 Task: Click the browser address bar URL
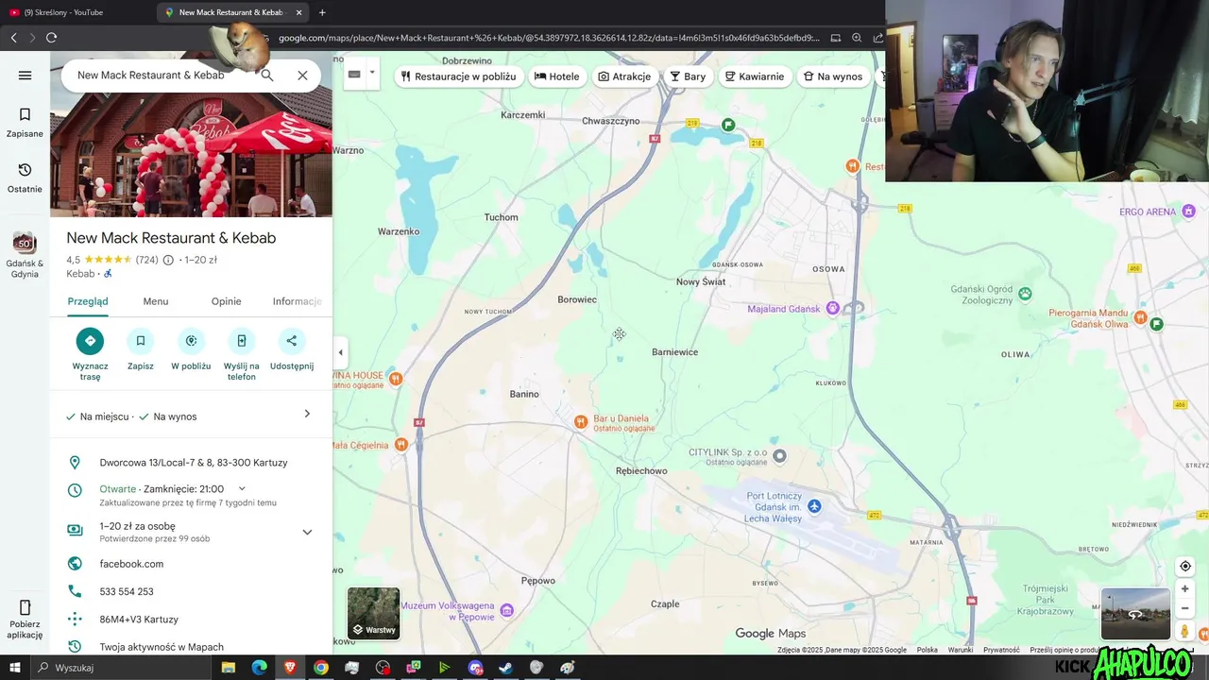point(548,38)
